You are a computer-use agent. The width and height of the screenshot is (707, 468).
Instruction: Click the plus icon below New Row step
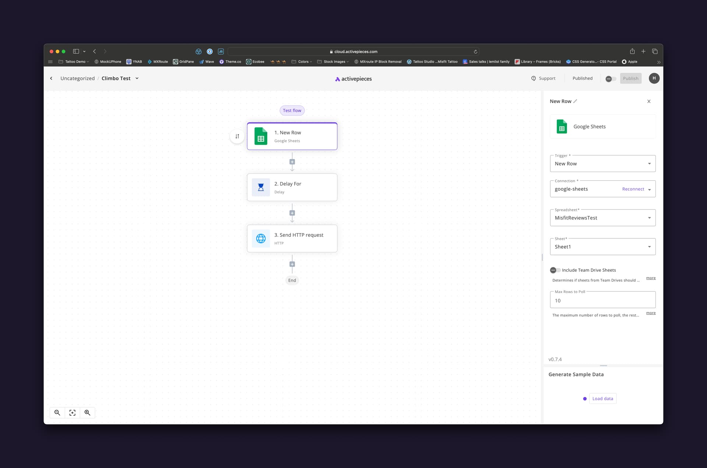point(292,162)
